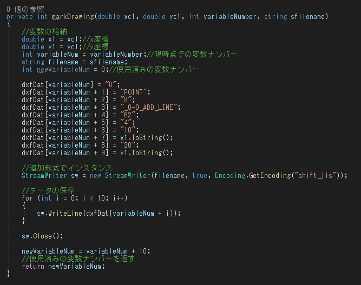361x285 pixels.
Task: Click the 'for' keyword of the loop
Action: coord(27,198)
